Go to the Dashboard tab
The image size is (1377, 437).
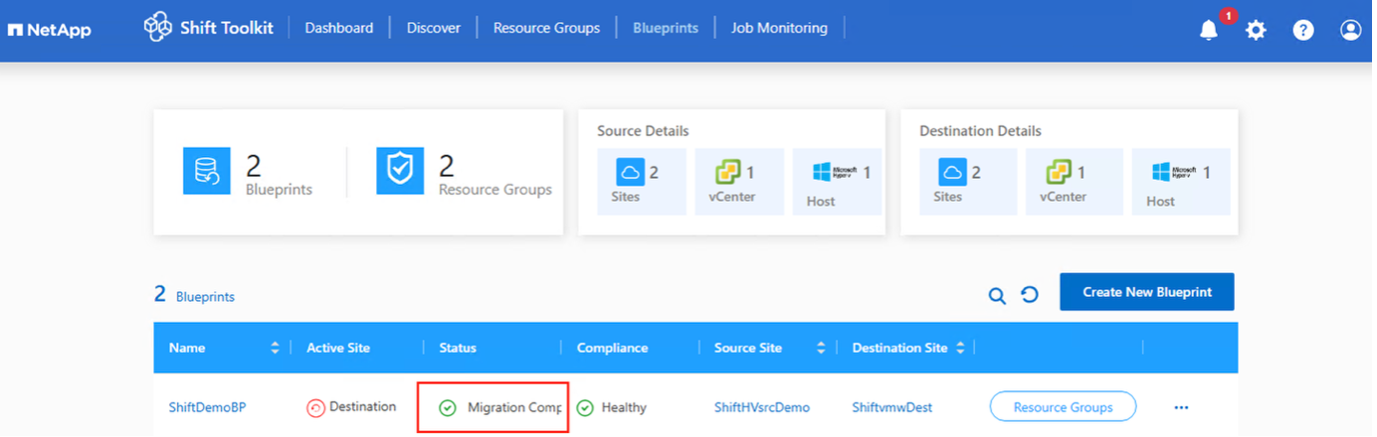pyautogui.click(x=339, y=28)
